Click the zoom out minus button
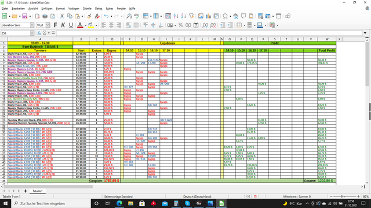Viewport: 371px width, 208px height. 331,196
